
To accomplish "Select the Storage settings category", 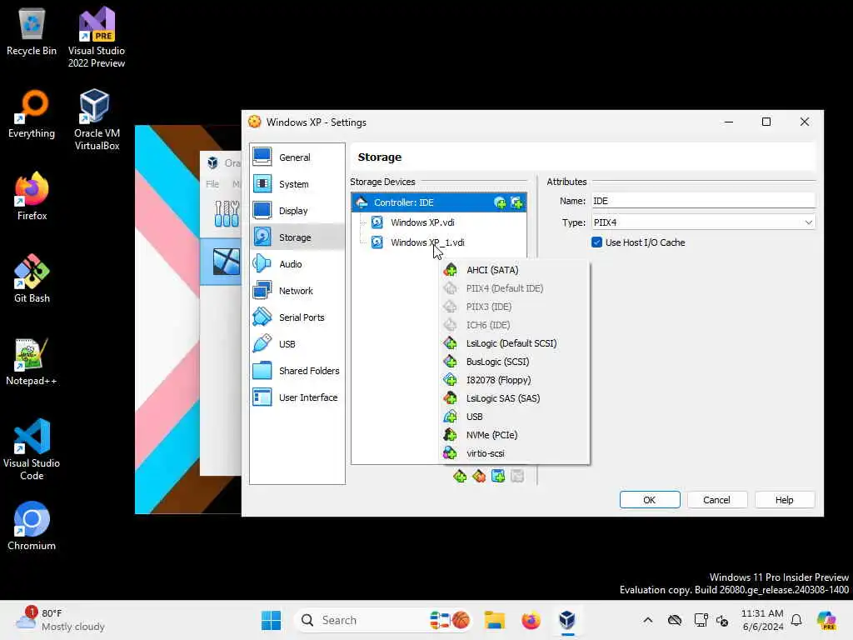I will [x=297, y=237].
